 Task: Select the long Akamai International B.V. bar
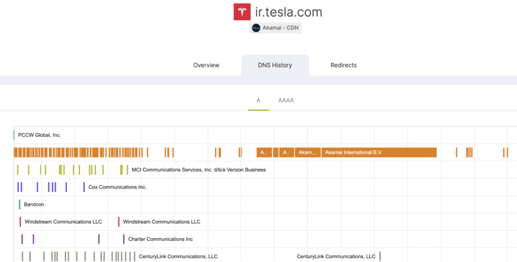point(379,152)
